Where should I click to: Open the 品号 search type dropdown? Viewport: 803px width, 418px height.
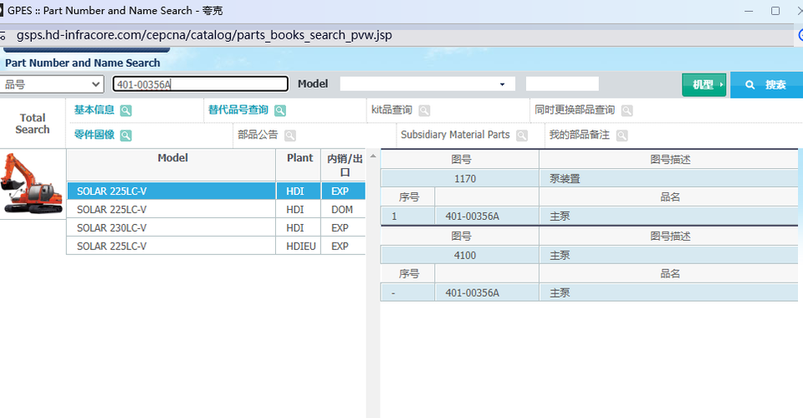pos(52,84)
